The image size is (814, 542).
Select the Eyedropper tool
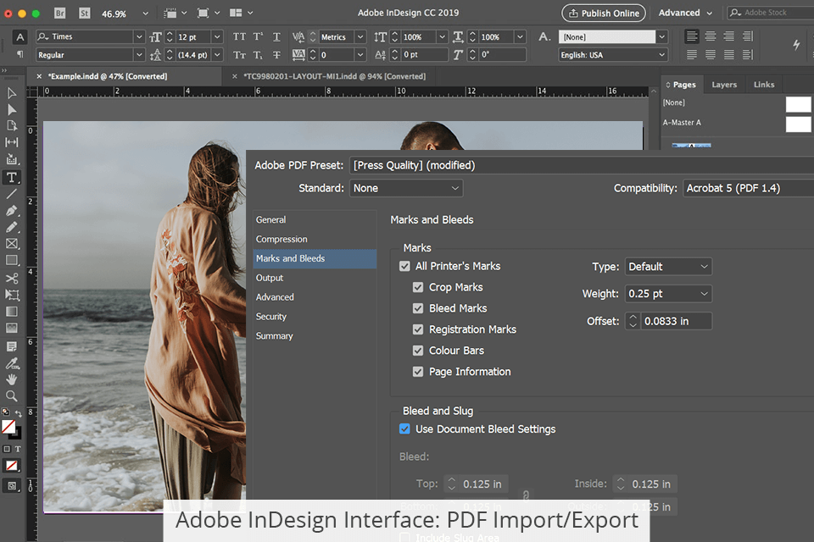click(x=11, y=363)
